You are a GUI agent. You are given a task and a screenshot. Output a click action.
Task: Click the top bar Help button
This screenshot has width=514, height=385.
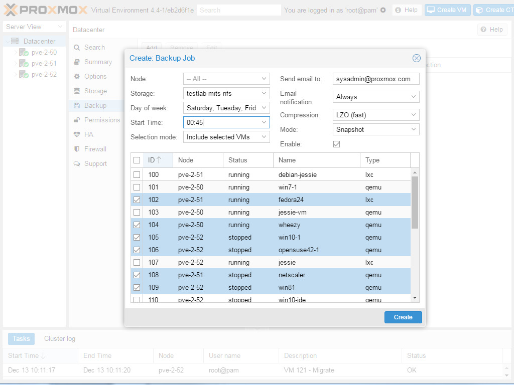[x=407, y=10]
